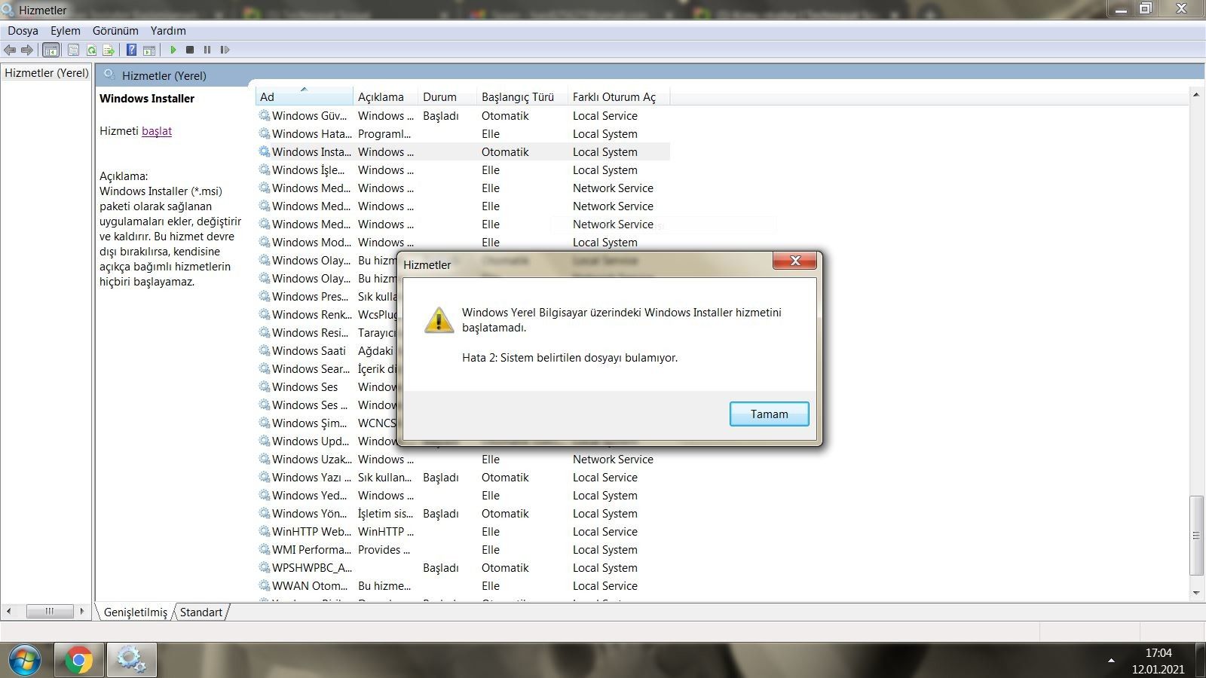Sort by the Açıklama column header
This screenshot has height=678, width=1206.
[x=385, y=96]
